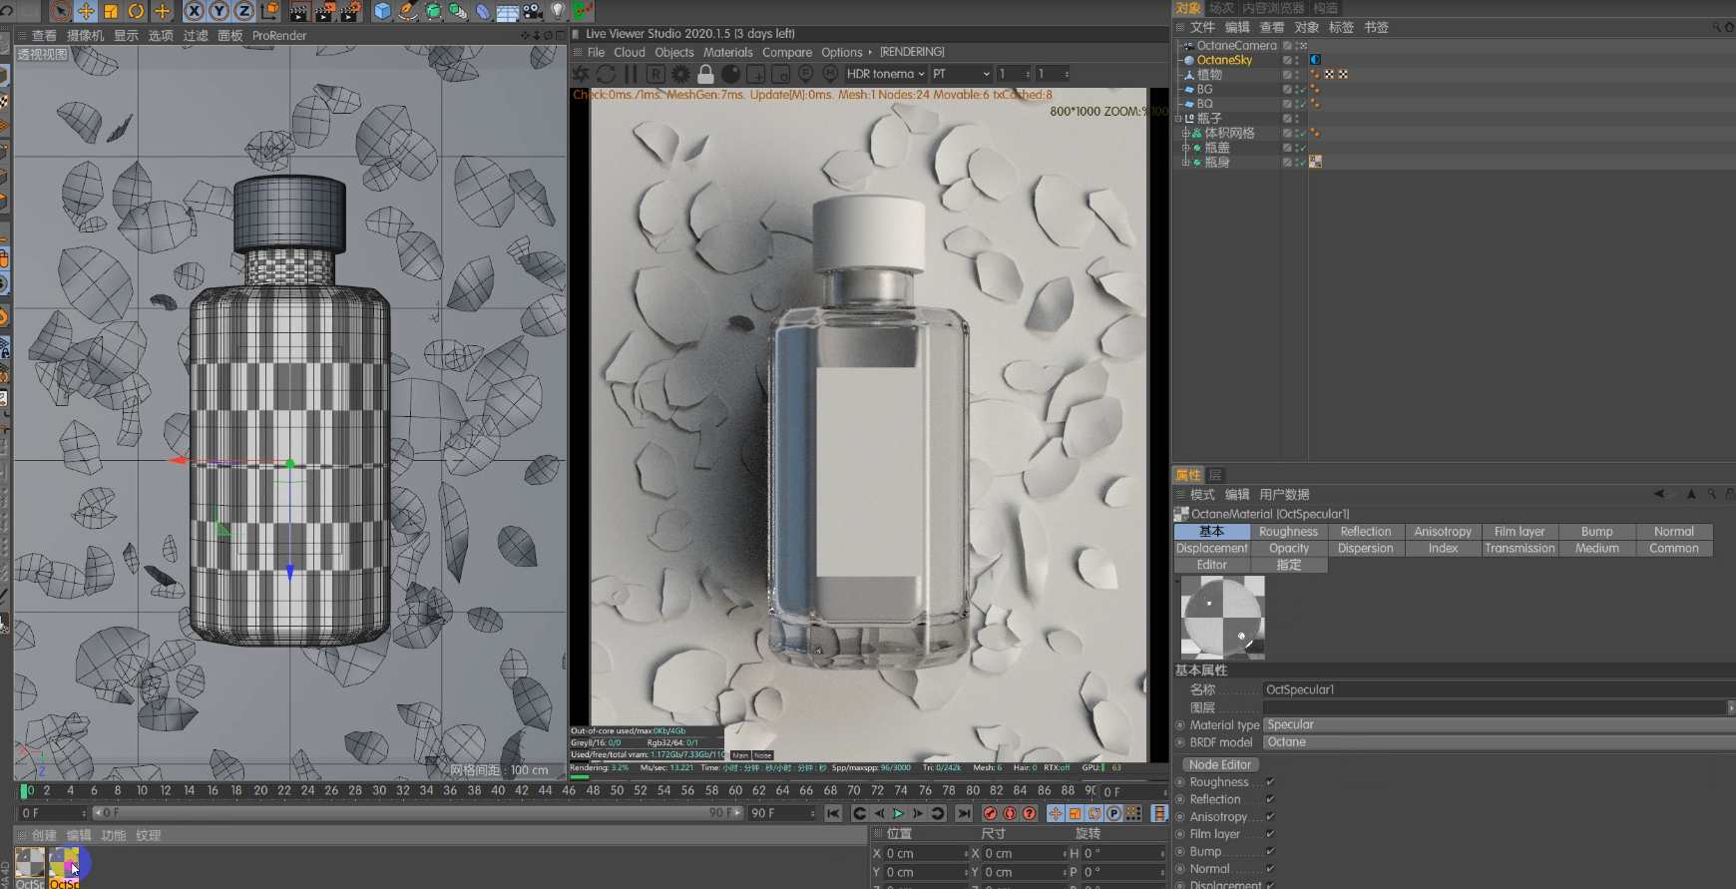Open render settings clapperboard with gear
The height and width of the screenshot is (889, 1736).
pyautogui.click(x=351, y=11)
